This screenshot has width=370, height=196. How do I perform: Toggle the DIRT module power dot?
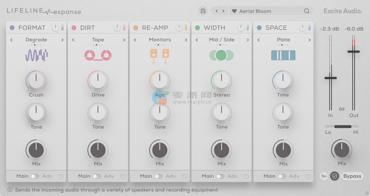tap(74, 27)
